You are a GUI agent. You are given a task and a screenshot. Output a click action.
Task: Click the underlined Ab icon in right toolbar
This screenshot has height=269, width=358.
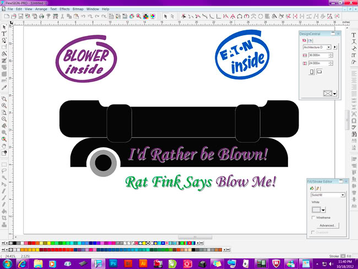click(354, 206)
